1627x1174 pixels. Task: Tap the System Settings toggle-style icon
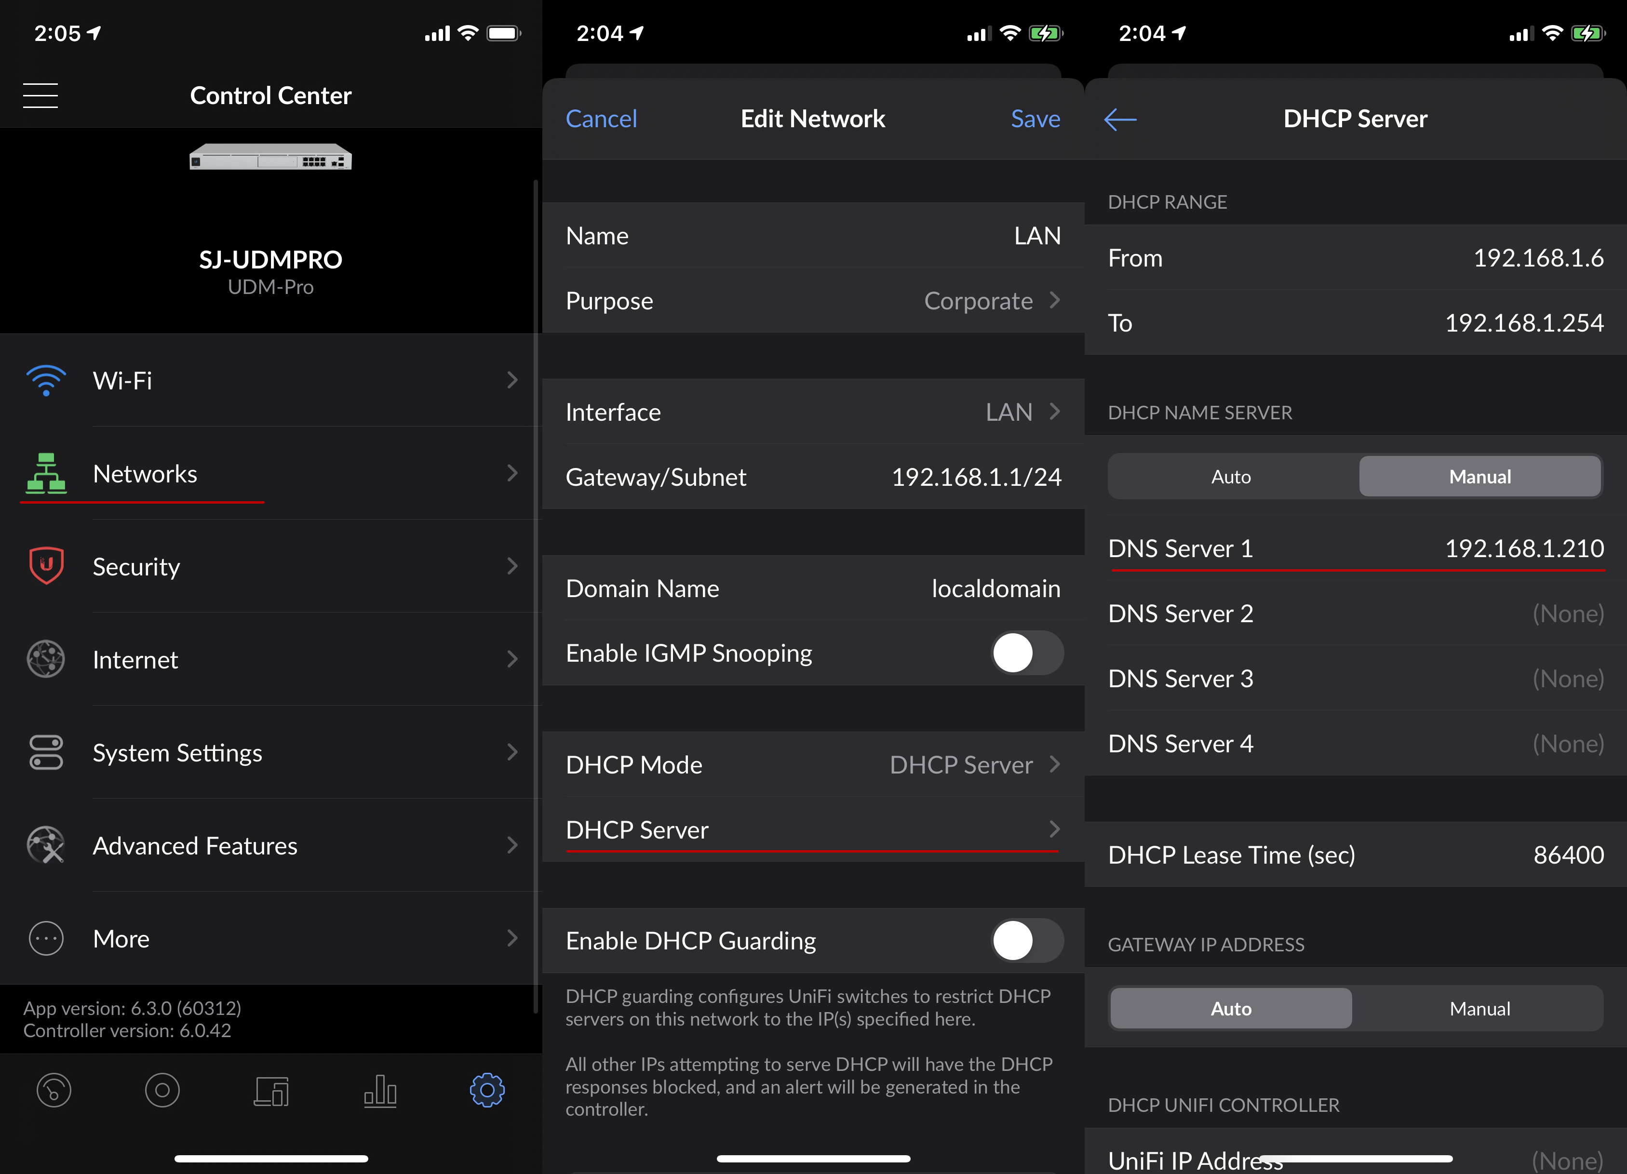point(46,752)
